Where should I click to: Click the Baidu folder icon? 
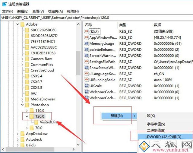click(x=23, y=145)
